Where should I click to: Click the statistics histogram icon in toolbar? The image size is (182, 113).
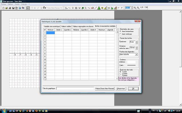[x=99, y=8]
